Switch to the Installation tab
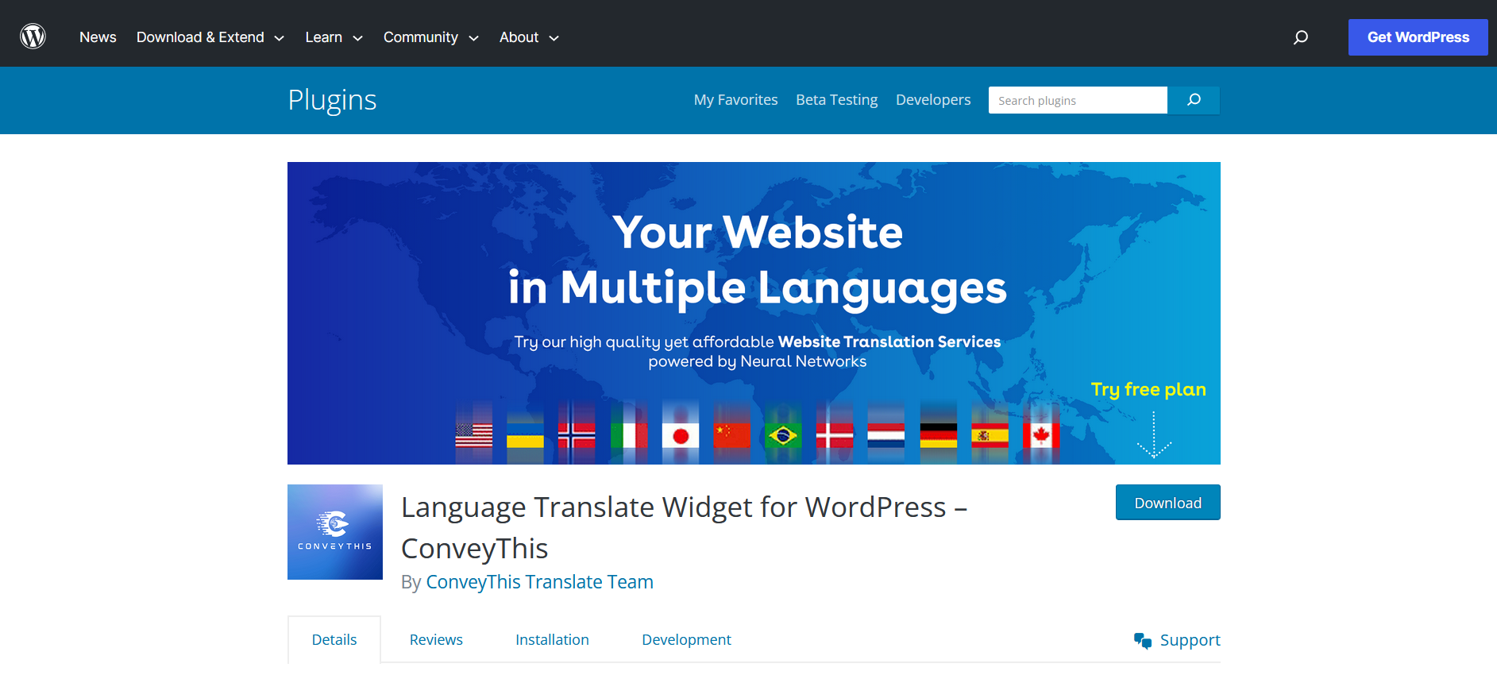This screenshot has height=675, width=1497. 552,639
